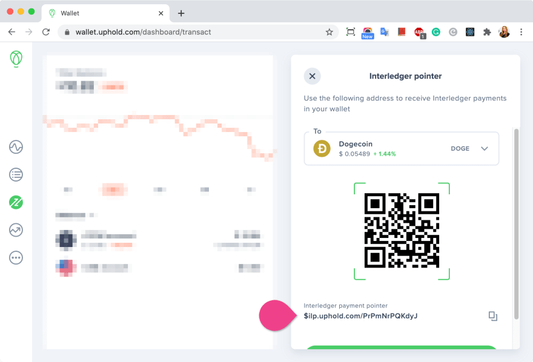Open the Chrome profile avatar
The height and width of the screenshot is (362, 533).
[504, 32]
